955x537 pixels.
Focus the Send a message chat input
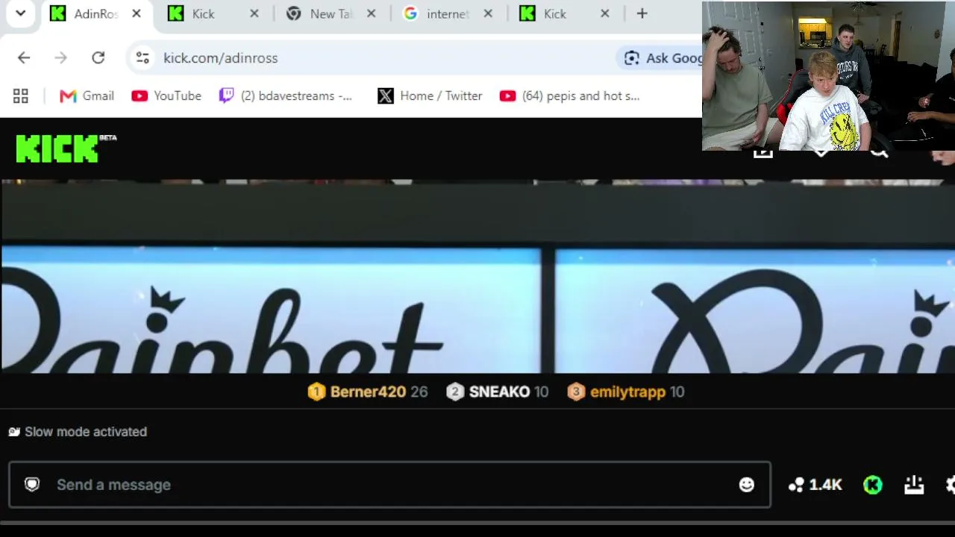[x=389, y=485]
